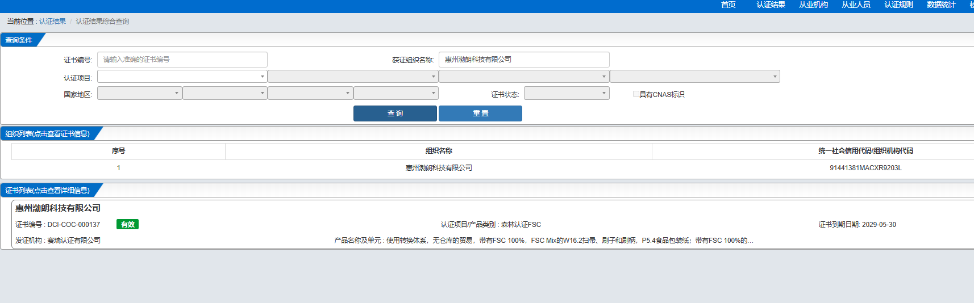Tick the 具有CNAS标识 checkbox

coord(636,94)
